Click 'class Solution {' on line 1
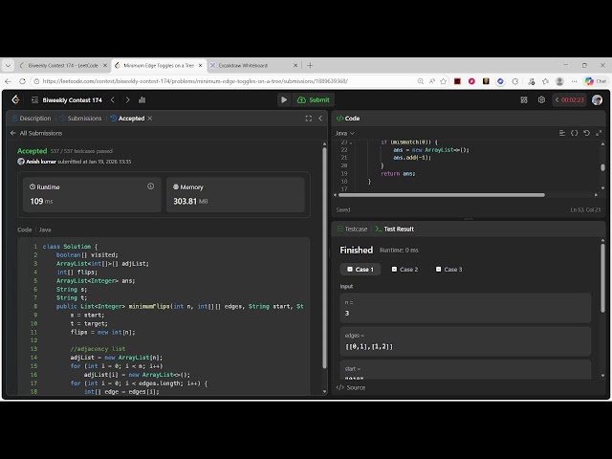 pyautogui.click(x=70, y=247)
